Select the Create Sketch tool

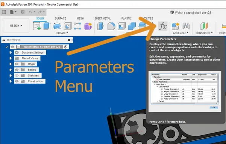tap(37, 26)
